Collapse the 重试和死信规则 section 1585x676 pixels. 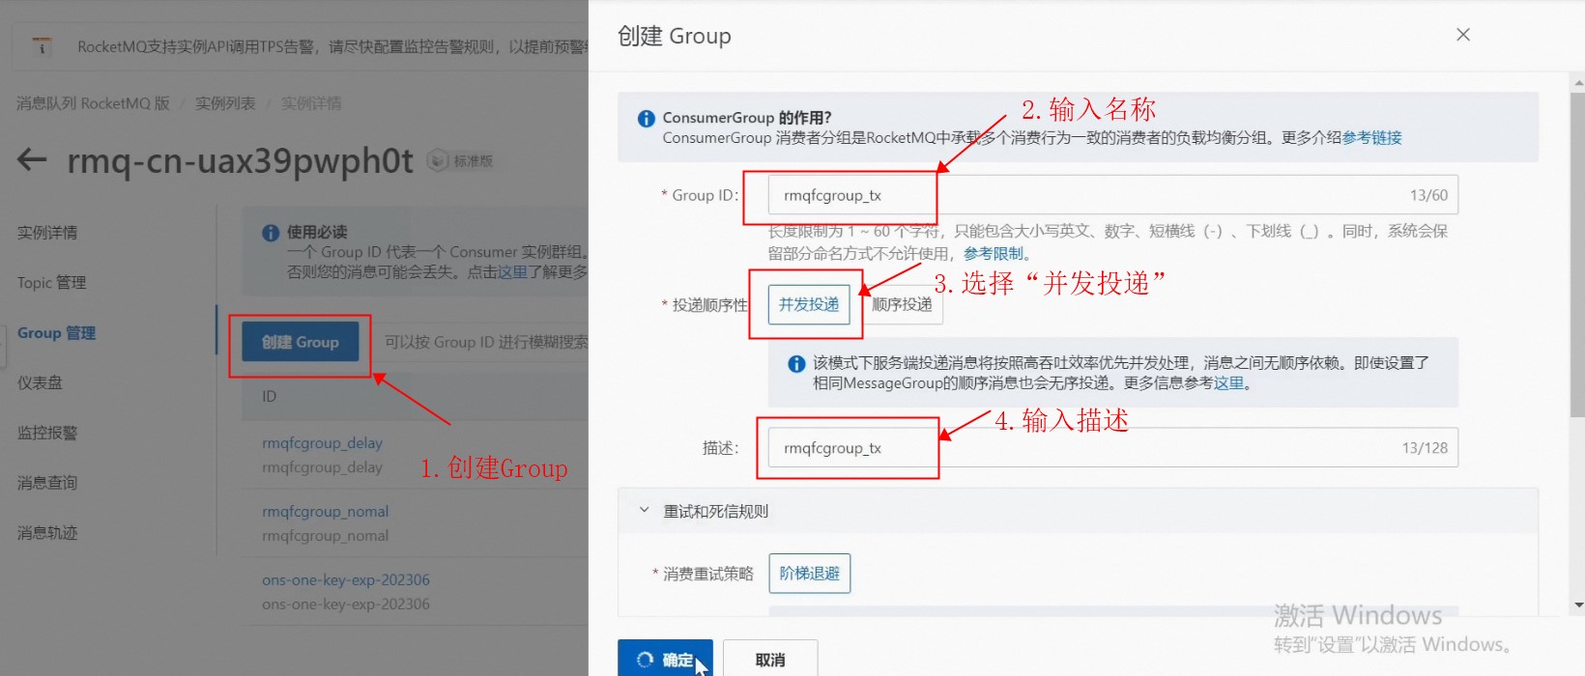tap(644, 511)
